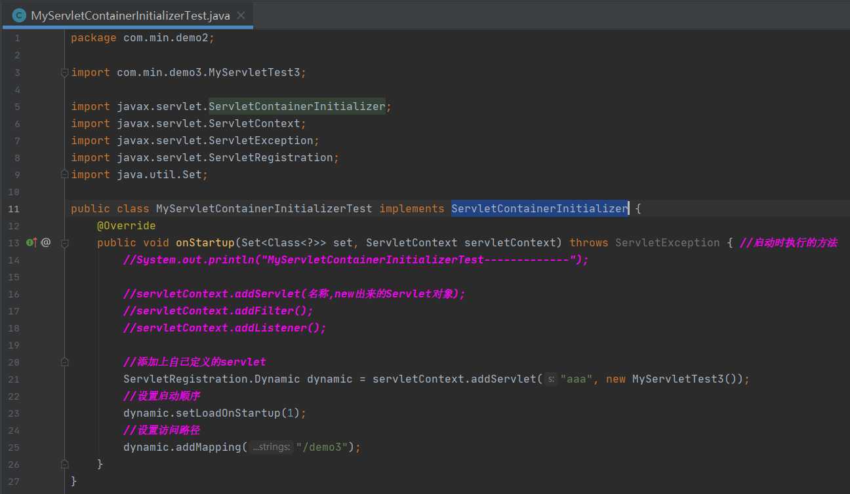Click ServletContext in the line 6 import
Viewport: 850px width, 494px height.
(254, 123)
